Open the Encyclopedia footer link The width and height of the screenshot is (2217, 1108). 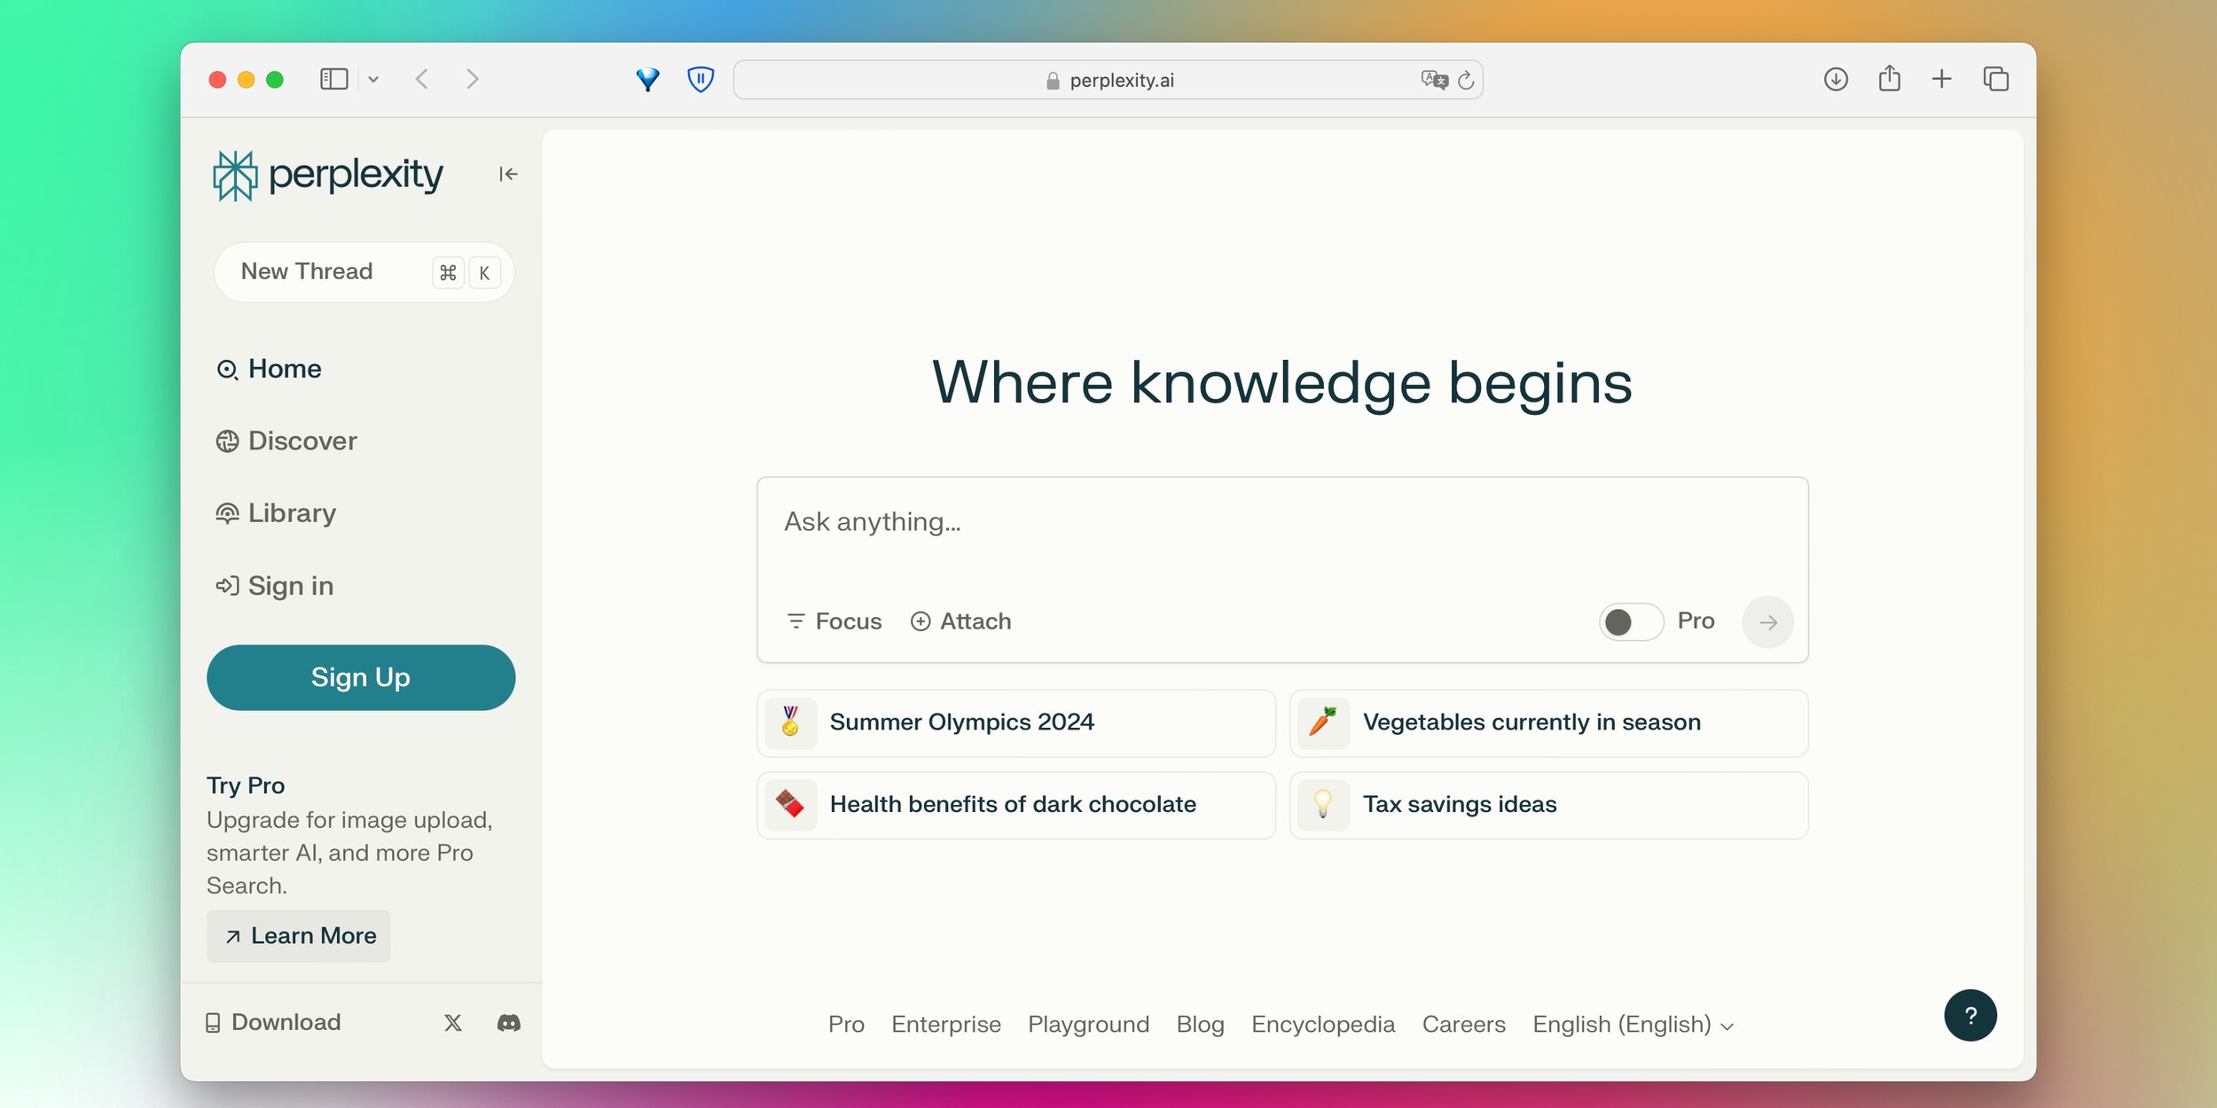pyautogui.click(x=1322, y=1025)
